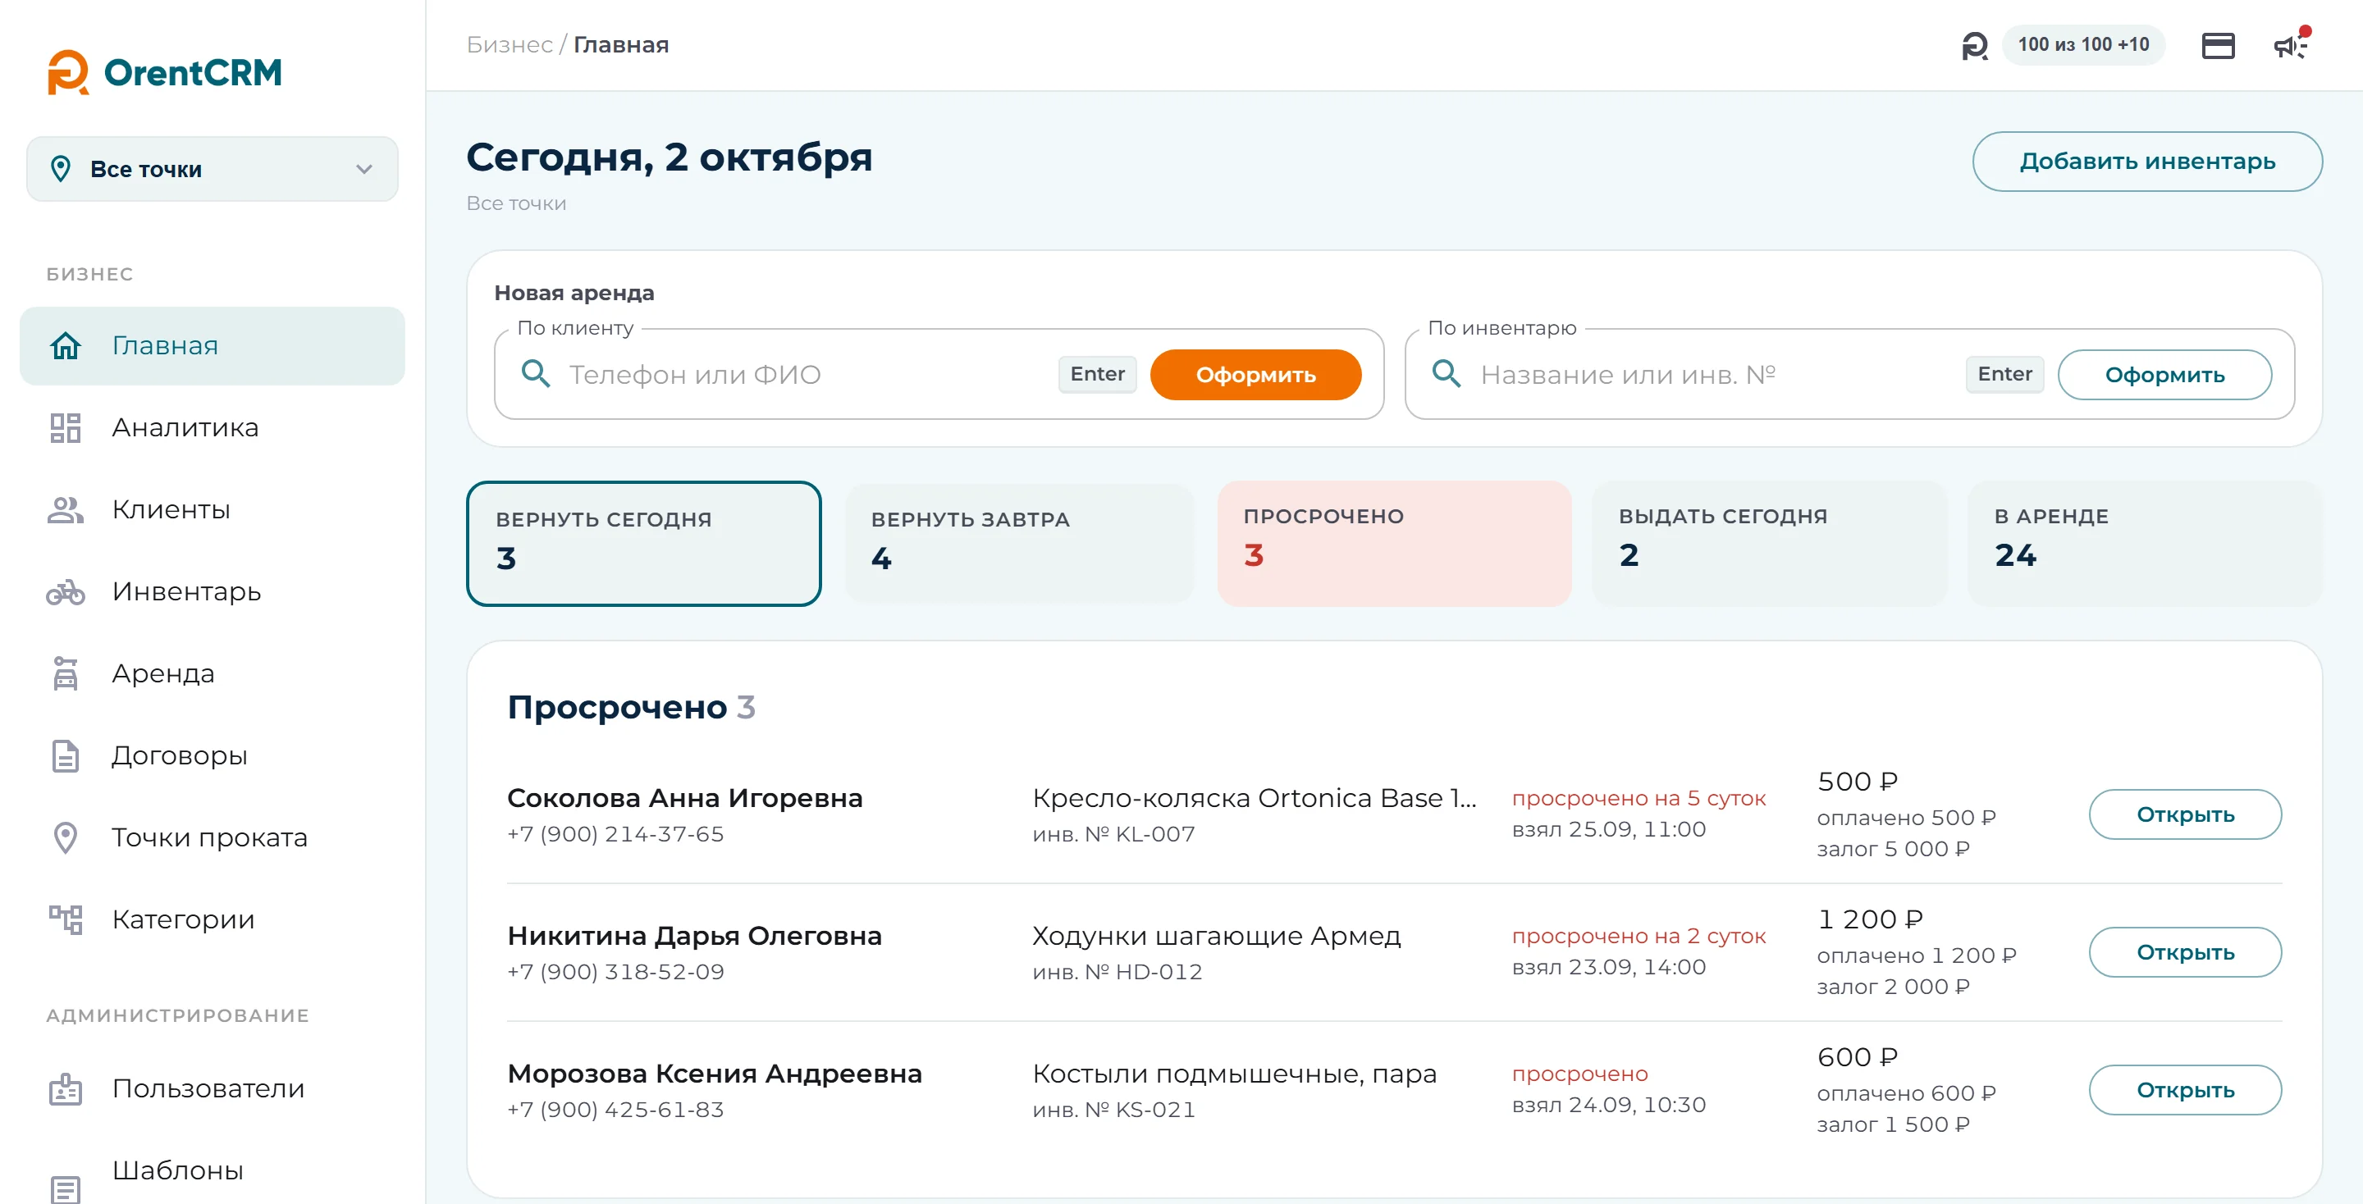Click phone +7 (900) 318-52-09
Image resolution: width=2363 pixels, height=1204 pixels.
[615, 972]
